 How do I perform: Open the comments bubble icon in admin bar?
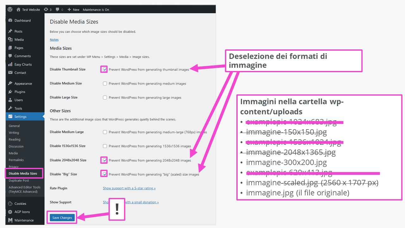click(x=58, y=9)
